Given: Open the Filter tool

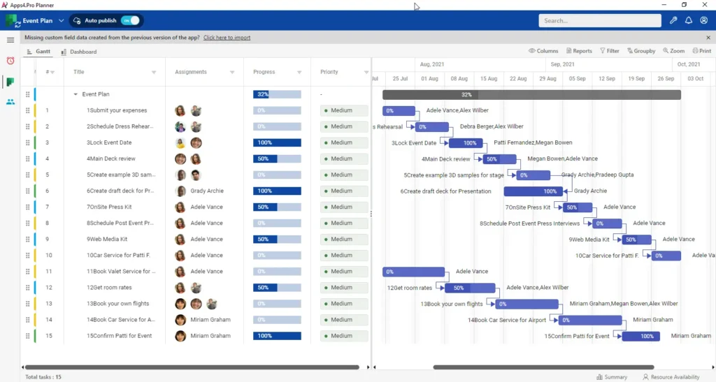Looking at the screenshot, I should pyautogui.click(x=610, y=51).
